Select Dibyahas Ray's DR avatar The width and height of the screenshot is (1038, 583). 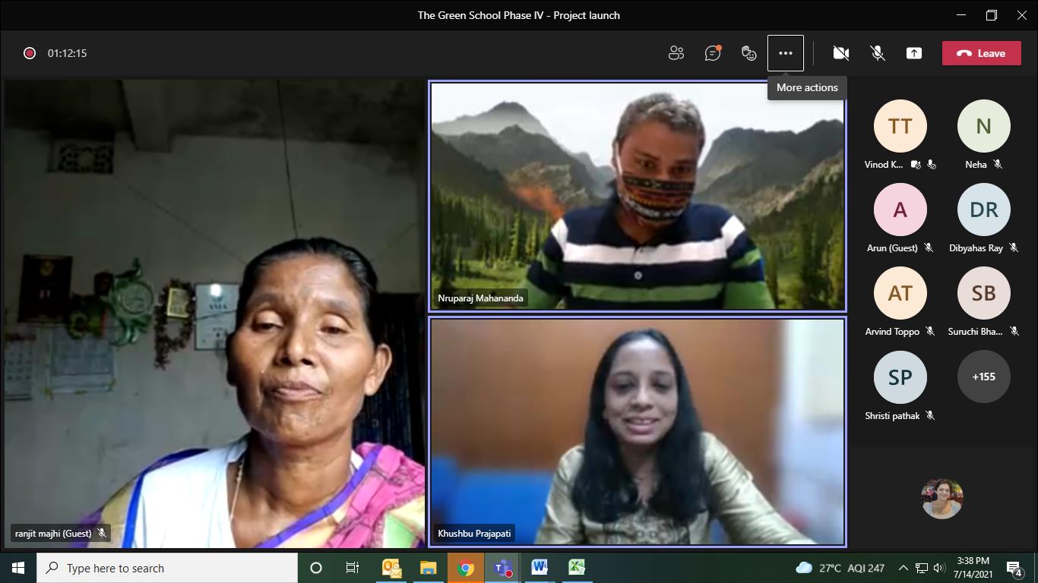(983, 210)
